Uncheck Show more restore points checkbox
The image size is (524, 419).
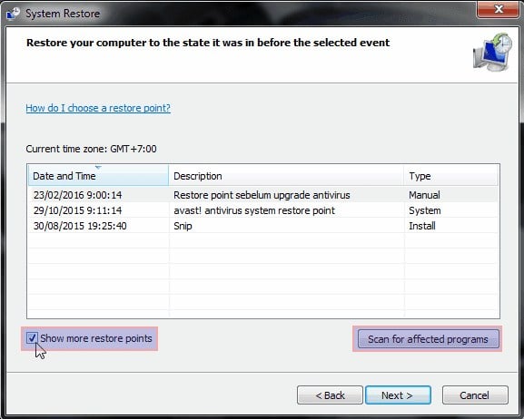click(x=32, y=338)
